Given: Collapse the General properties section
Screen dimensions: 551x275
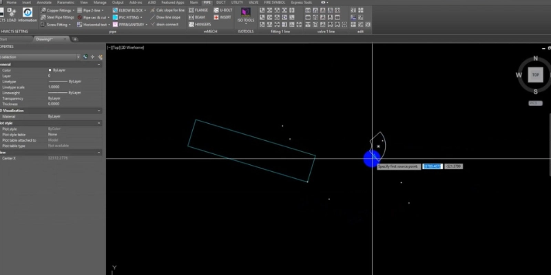Looking at the screenshot, I should click(x=98, y=65).
